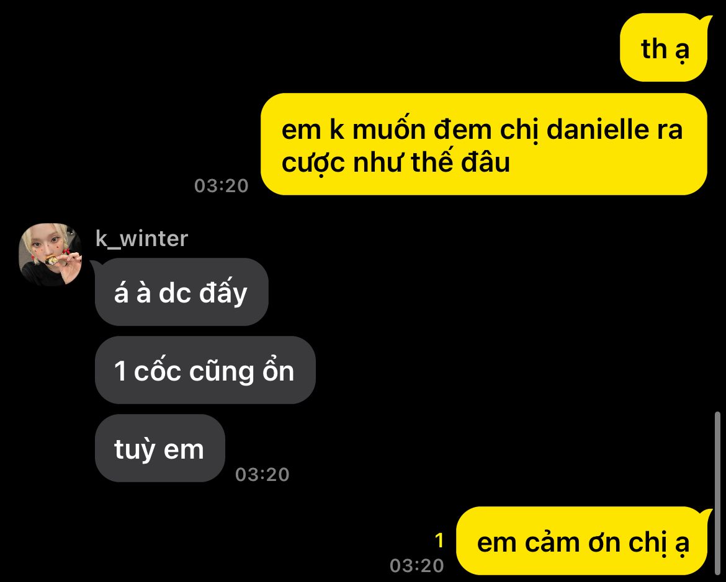This screenshot has width=726, height=582.
Task: Tap the 'tuỳ em' message bubble
Action: coord(159,448)
